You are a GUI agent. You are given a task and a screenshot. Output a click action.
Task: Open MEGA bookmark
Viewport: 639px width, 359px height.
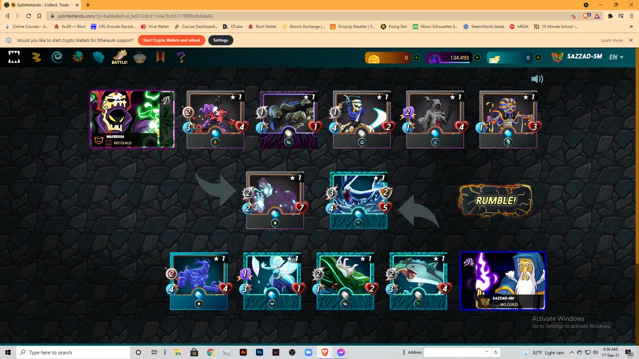519,26
